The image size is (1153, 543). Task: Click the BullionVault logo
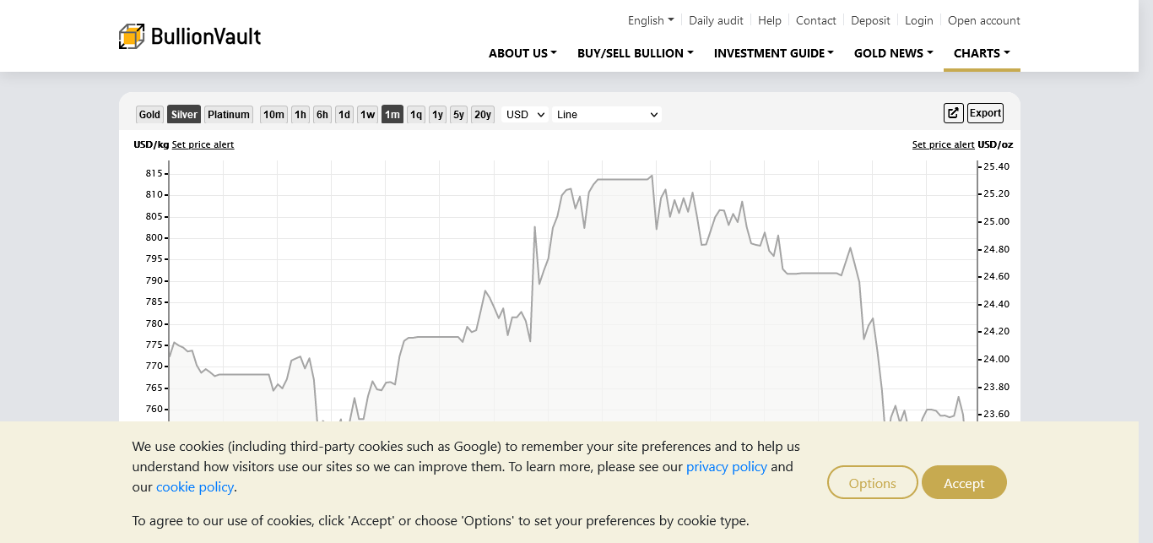tap(190, 36)
